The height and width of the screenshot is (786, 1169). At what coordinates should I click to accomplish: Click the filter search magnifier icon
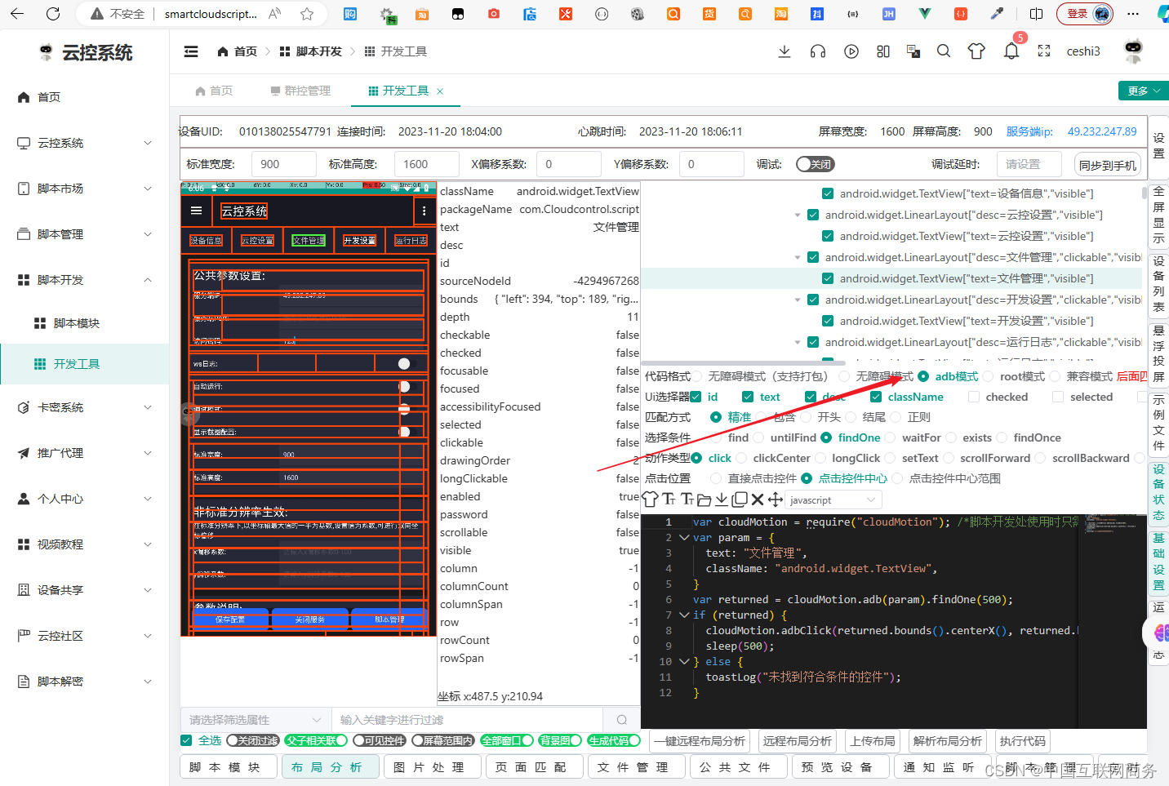pos(622,720)
